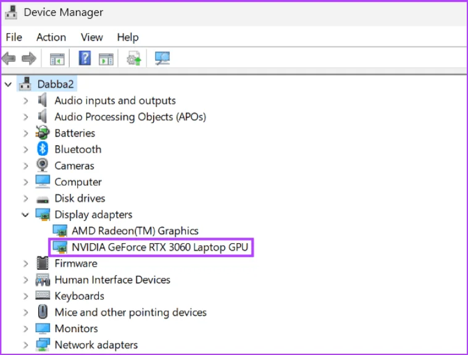
Task: Expand the Monitors chevron
Action: coord(26,328)
